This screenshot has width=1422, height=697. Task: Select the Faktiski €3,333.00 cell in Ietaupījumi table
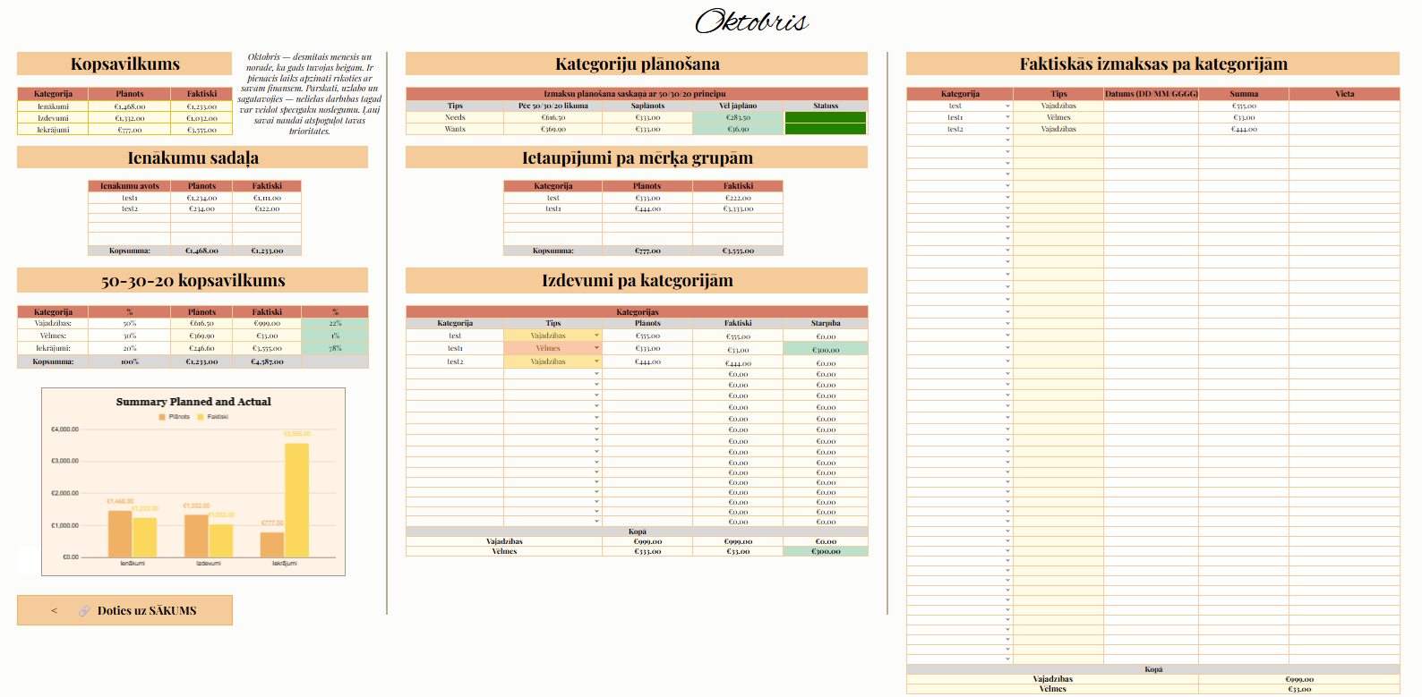click(x=738, y=208)
